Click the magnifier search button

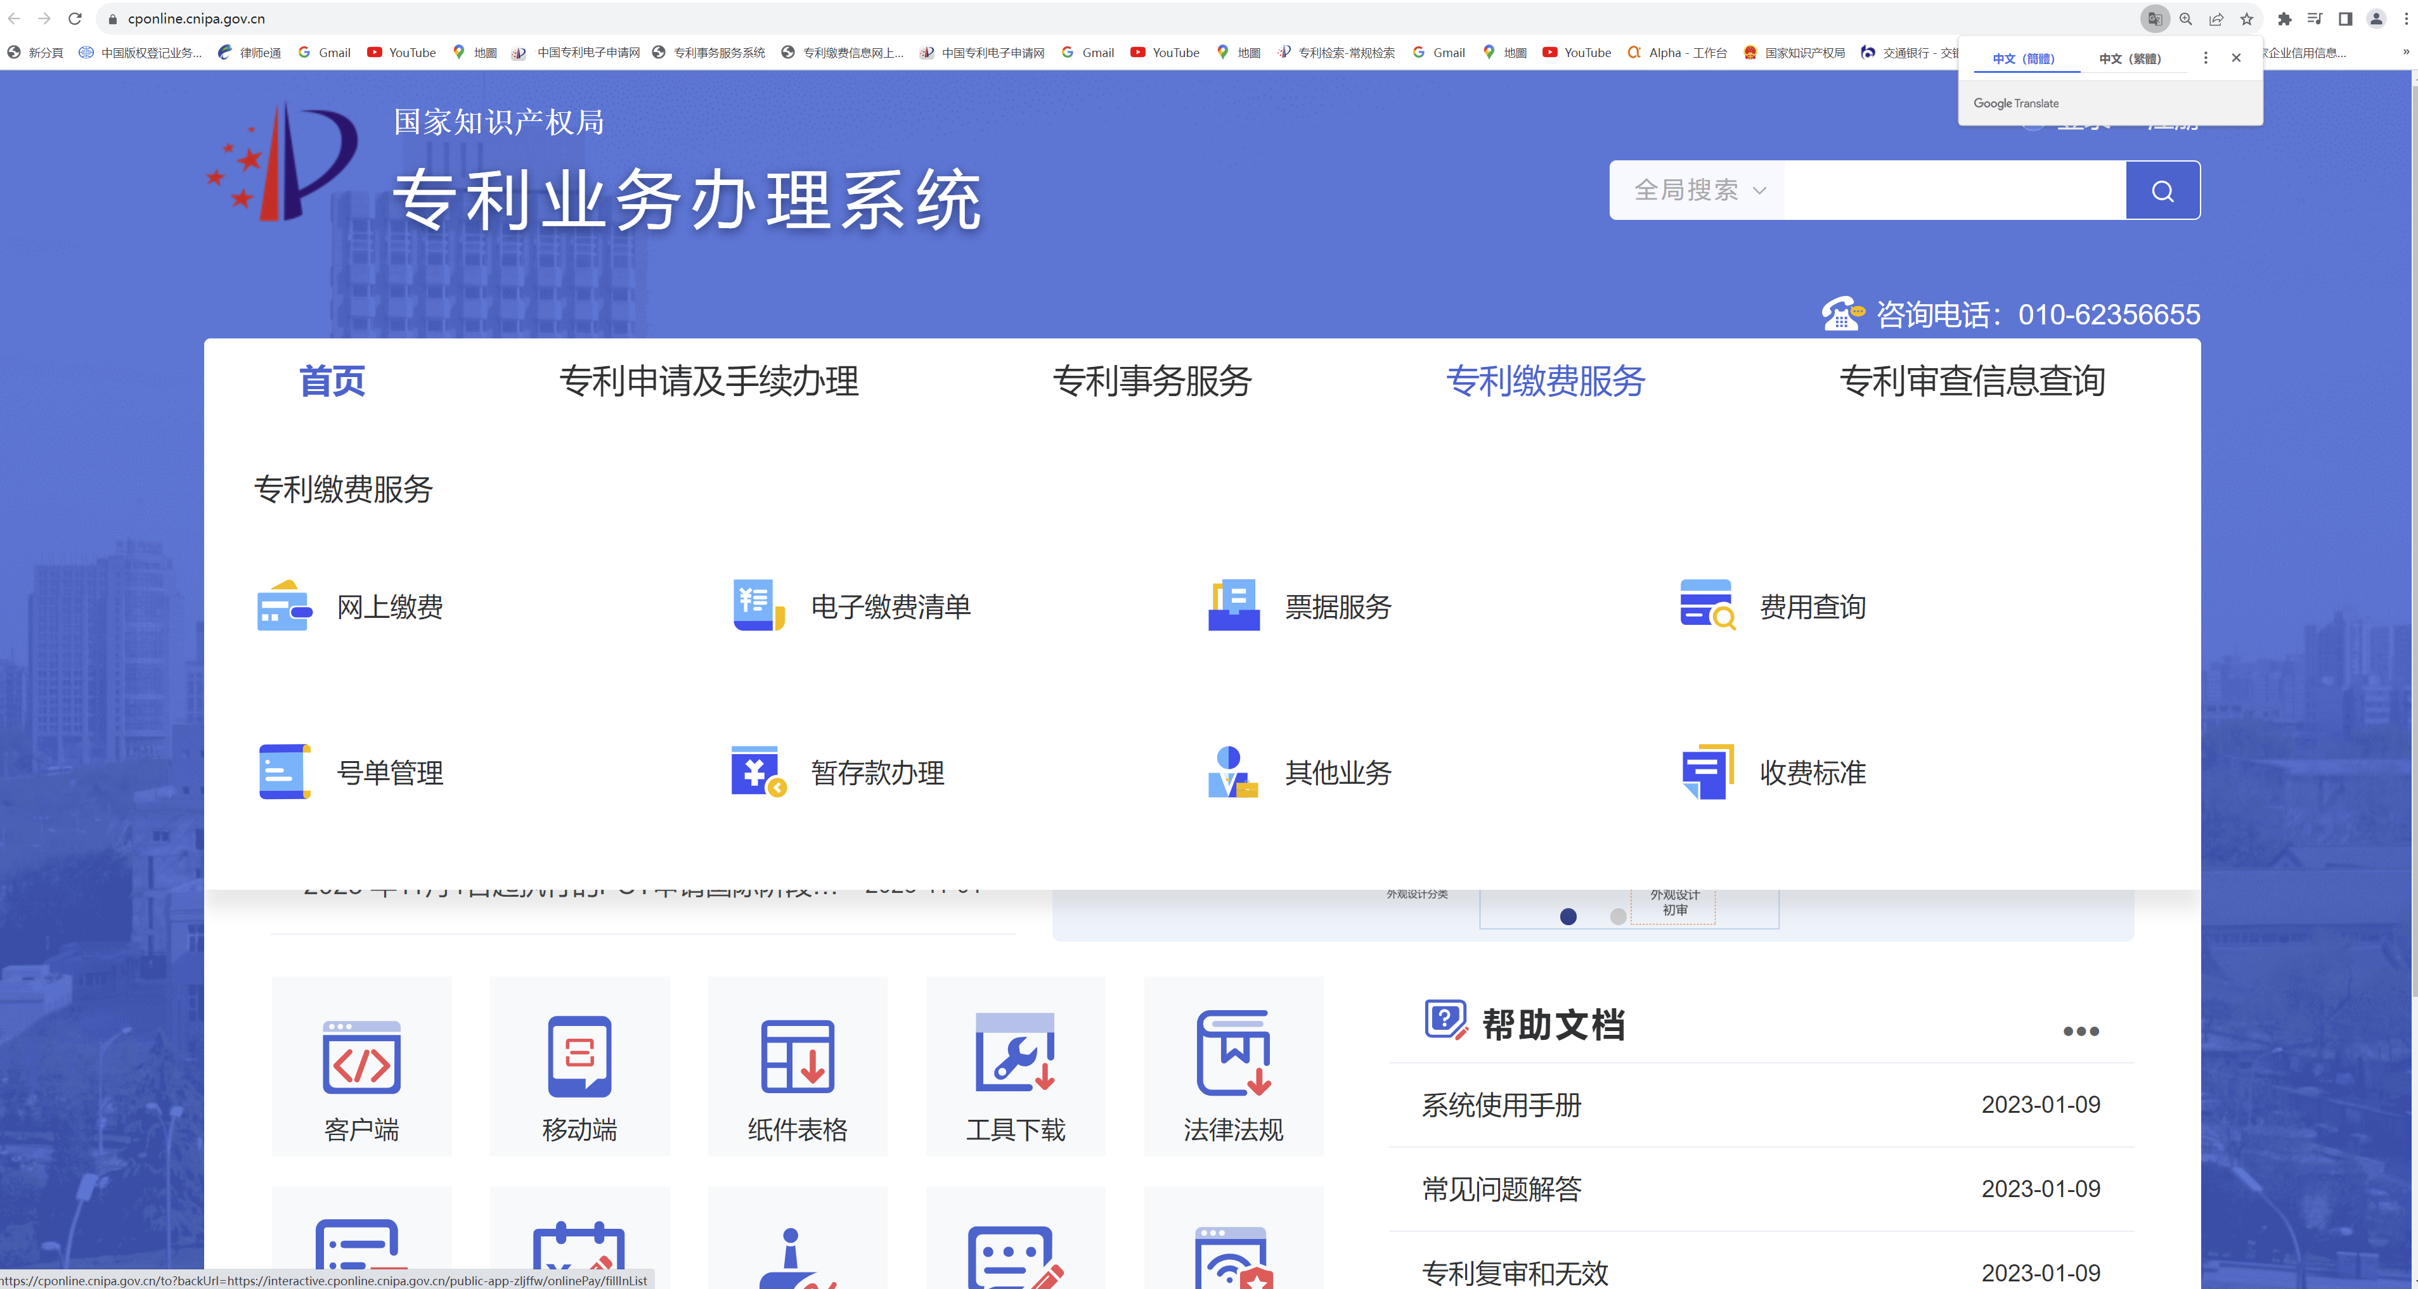pyautogui.click(x=2163, y=191)
